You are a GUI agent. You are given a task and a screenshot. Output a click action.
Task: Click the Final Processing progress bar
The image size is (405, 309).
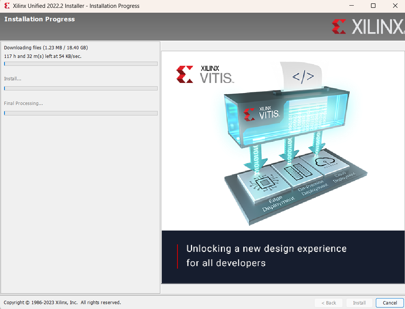pos(81,113)
